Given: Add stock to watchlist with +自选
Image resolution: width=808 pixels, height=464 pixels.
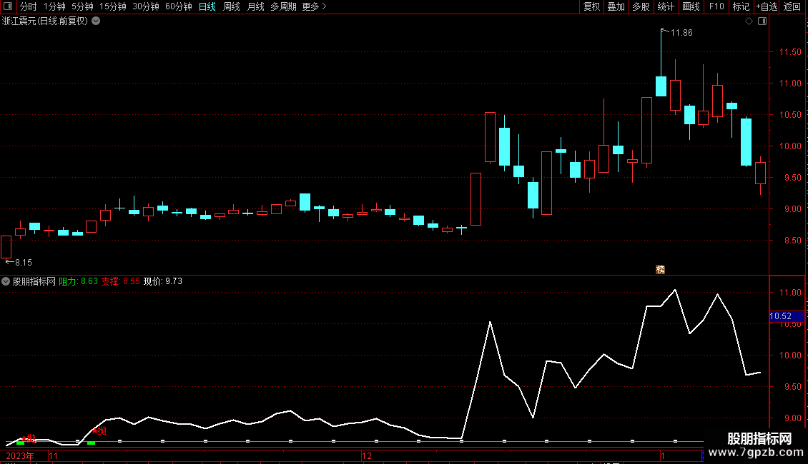Looking at the screenshot, I should pos(767,6).
